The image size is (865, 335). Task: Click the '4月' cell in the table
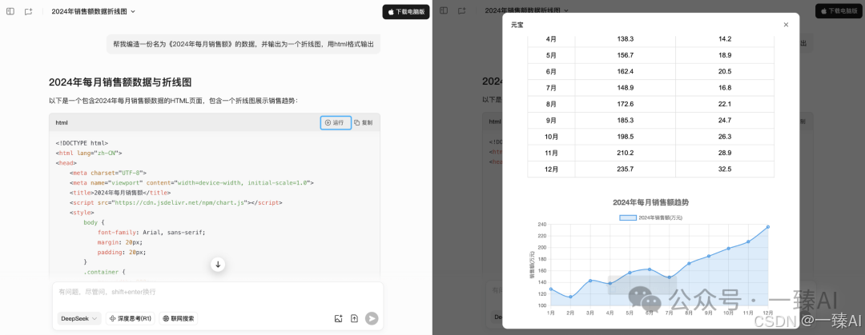(x=551, y=39)
